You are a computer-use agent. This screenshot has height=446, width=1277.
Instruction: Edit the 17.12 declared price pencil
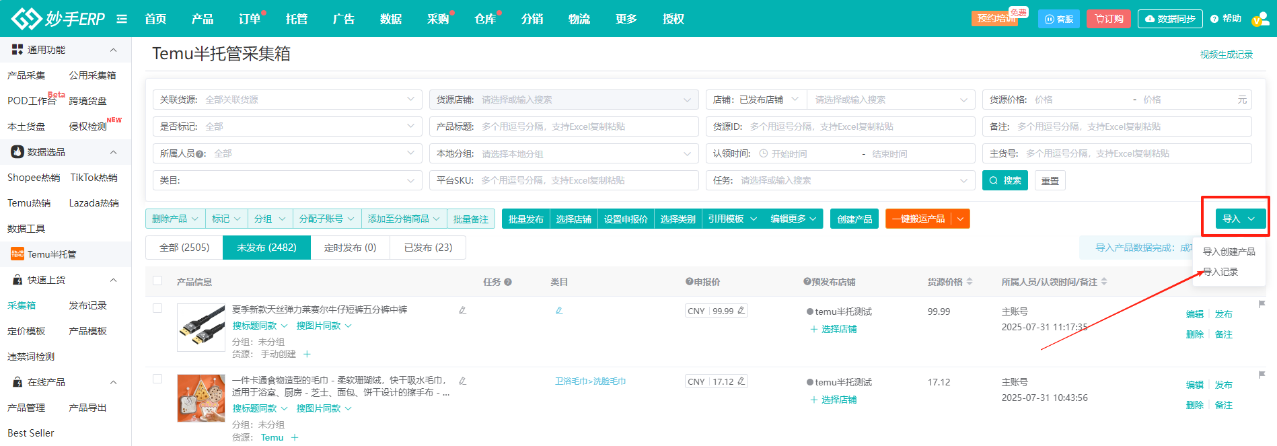coord(741,381)
